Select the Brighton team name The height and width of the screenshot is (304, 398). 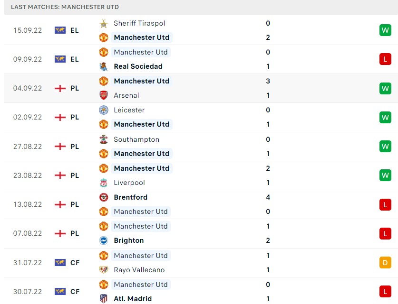(129, 240)
